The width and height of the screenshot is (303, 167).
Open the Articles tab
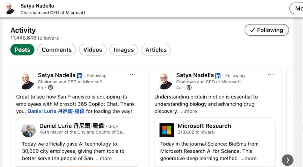point(156,50)
